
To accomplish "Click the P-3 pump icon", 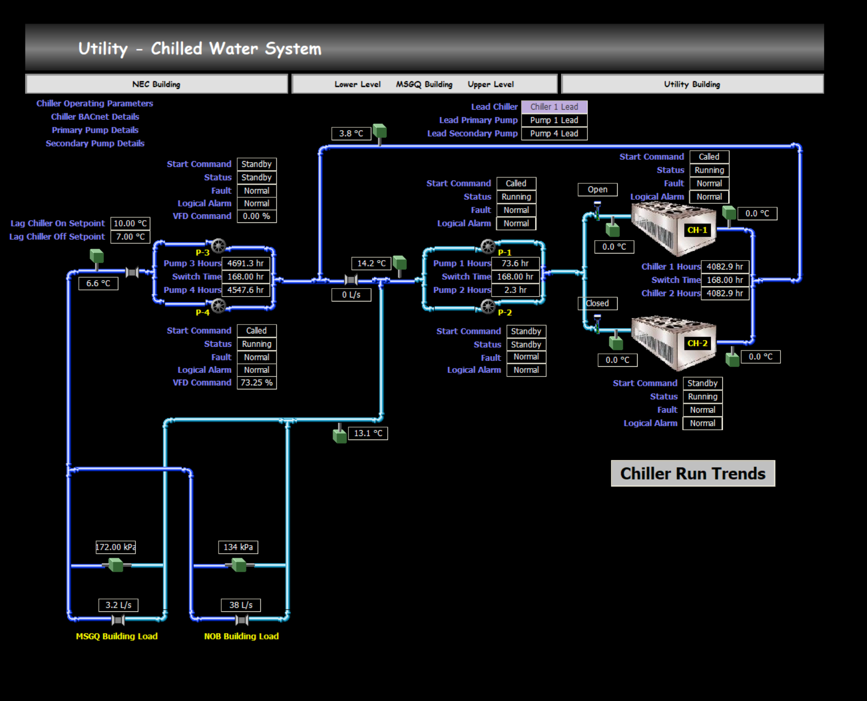I will tap(218, 246).
